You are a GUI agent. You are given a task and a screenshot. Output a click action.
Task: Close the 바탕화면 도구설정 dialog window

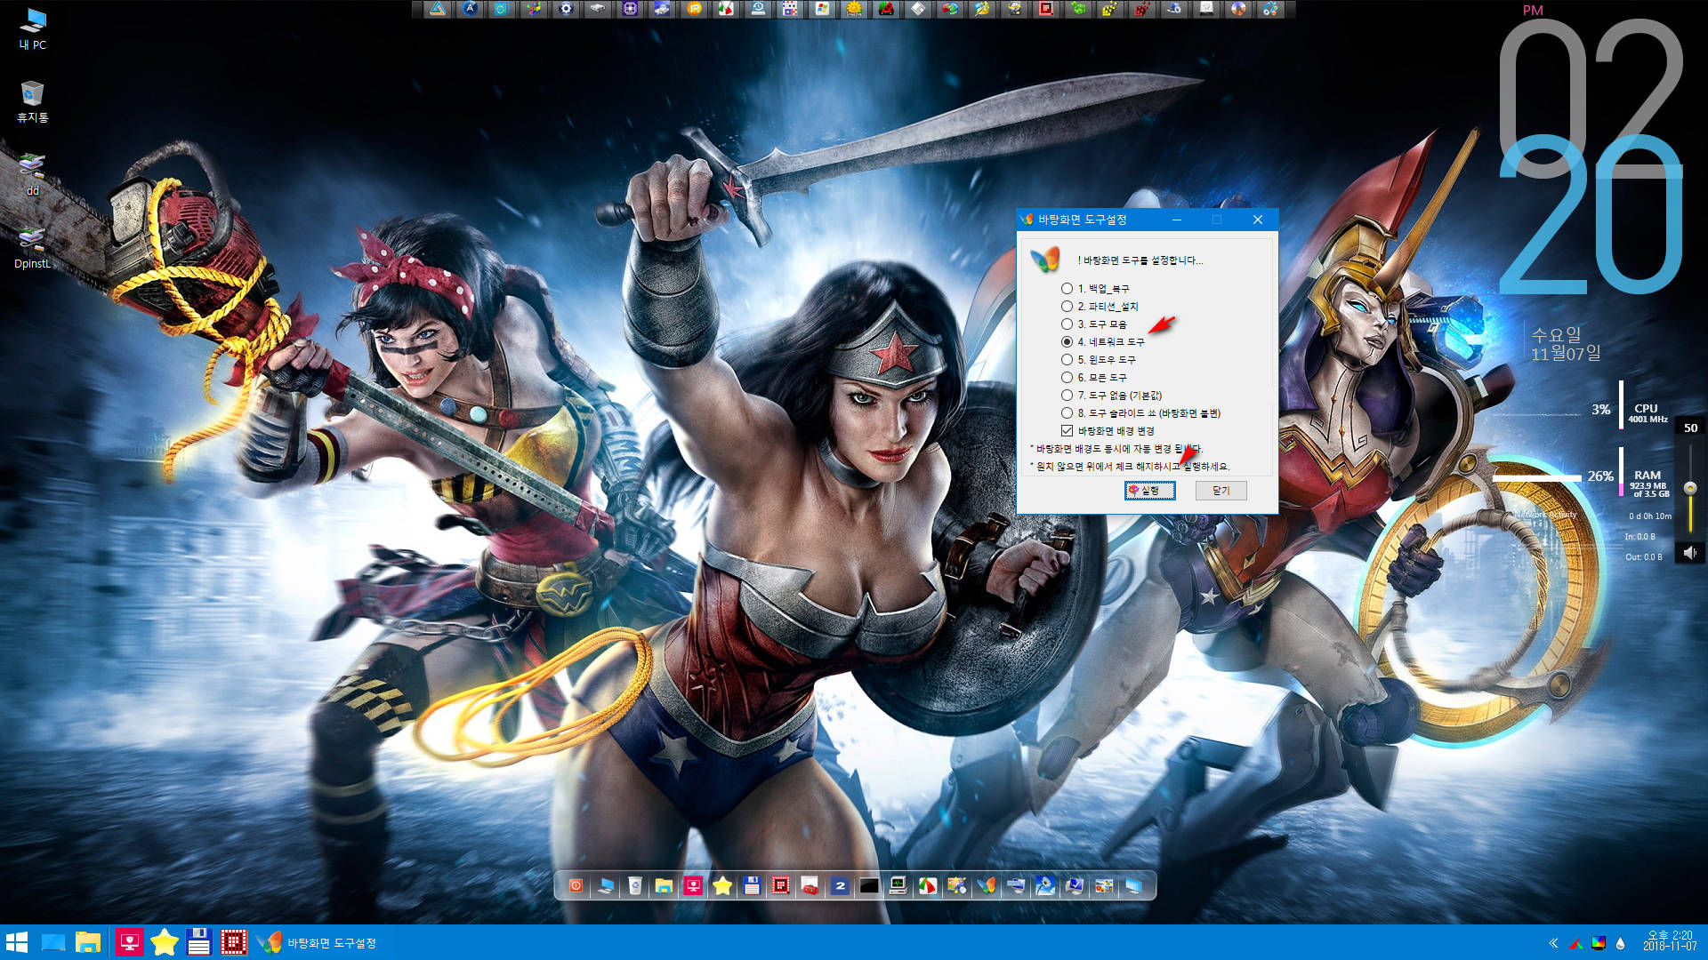(x=1257, y=220)
